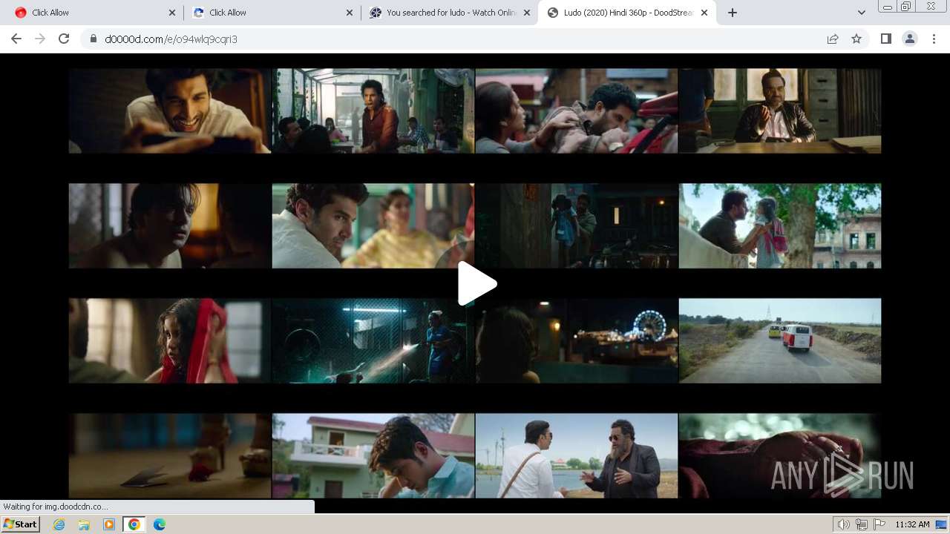Open volume control in system tray
950x534 pixels.
tap(844, 524)
